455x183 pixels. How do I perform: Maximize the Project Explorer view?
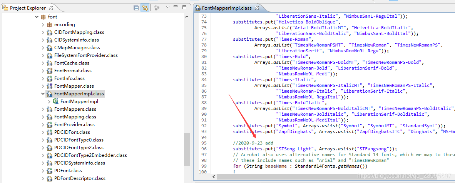point(184,7)
